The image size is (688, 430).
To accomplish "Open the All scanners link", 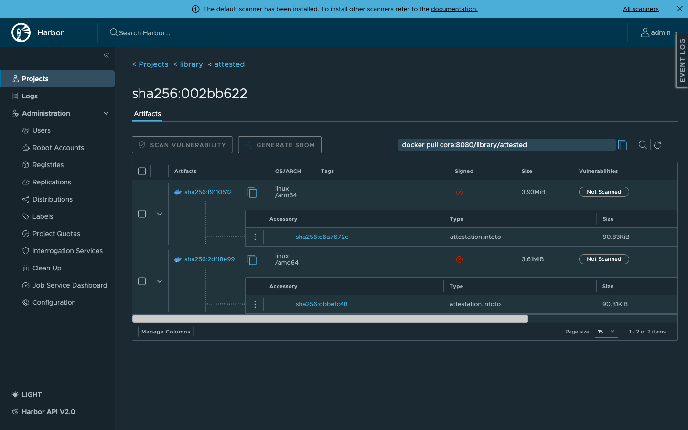I will pos(641,9).
